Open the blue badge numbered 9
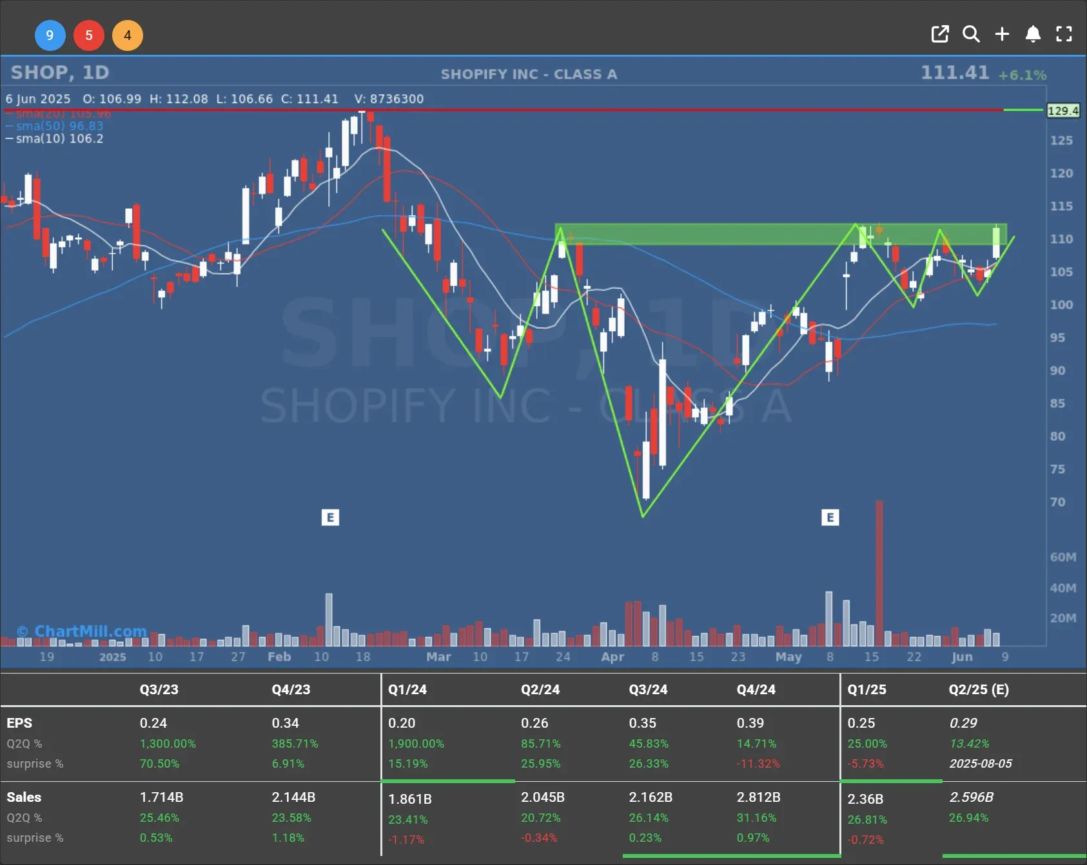The height and width of the screenshot is (865, 1087). point(50,35)
